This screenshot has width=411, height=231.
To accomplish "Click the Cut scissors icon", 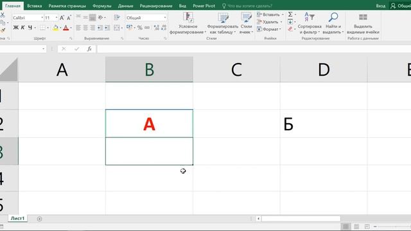I will (x=3, y=15).
